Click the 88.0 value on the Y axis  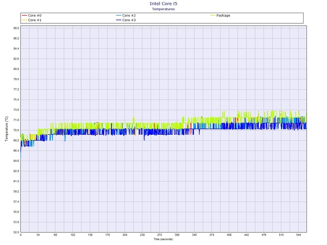pos(16,28)
